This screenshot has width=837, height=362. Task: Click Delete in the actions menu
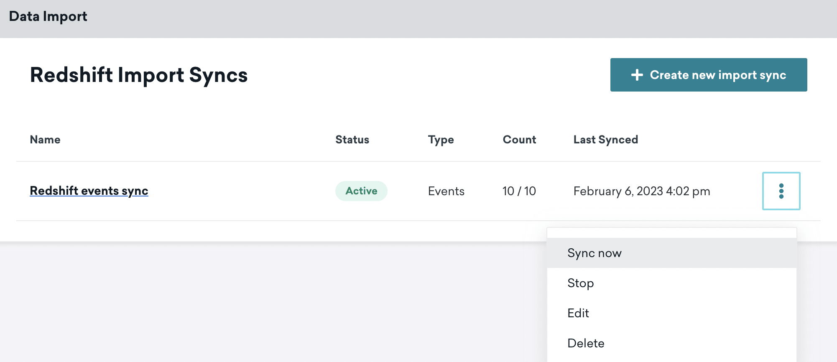point(585,343)
